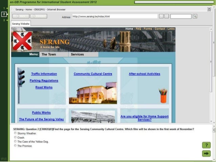Click the web page scroll up arrow
Screen dimensions: 216x162
(x=211, y=29)
